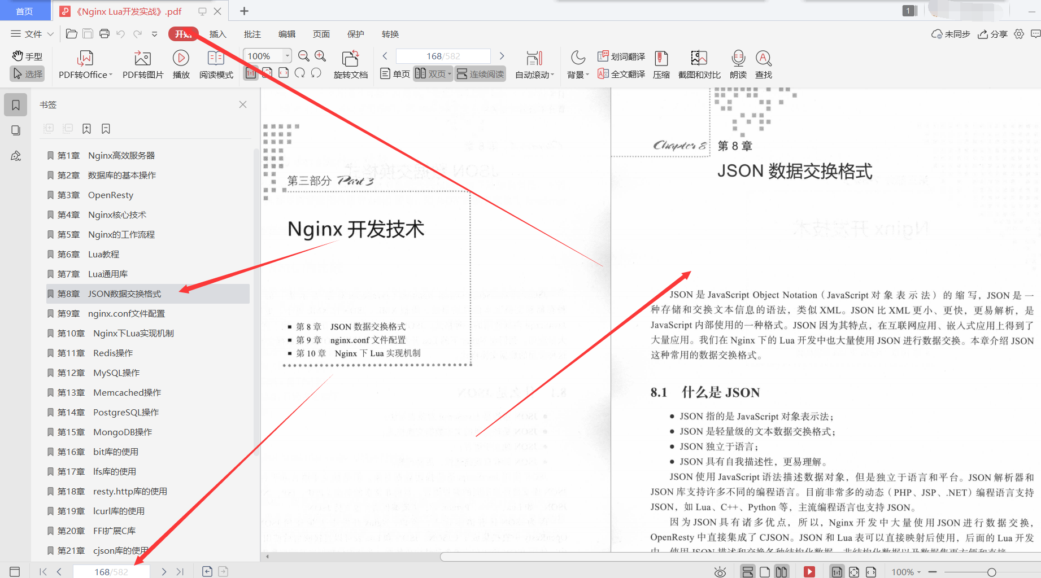Select the bookmarks panel icon in left sidebar
Image resolution: width=1041 pixels, height=578 pixels.
pyautogui.click(x=15, y=104)
